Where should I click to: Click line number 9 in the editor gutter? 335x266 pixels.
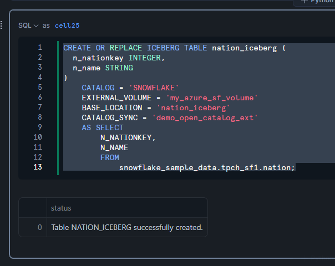[40, 127]
